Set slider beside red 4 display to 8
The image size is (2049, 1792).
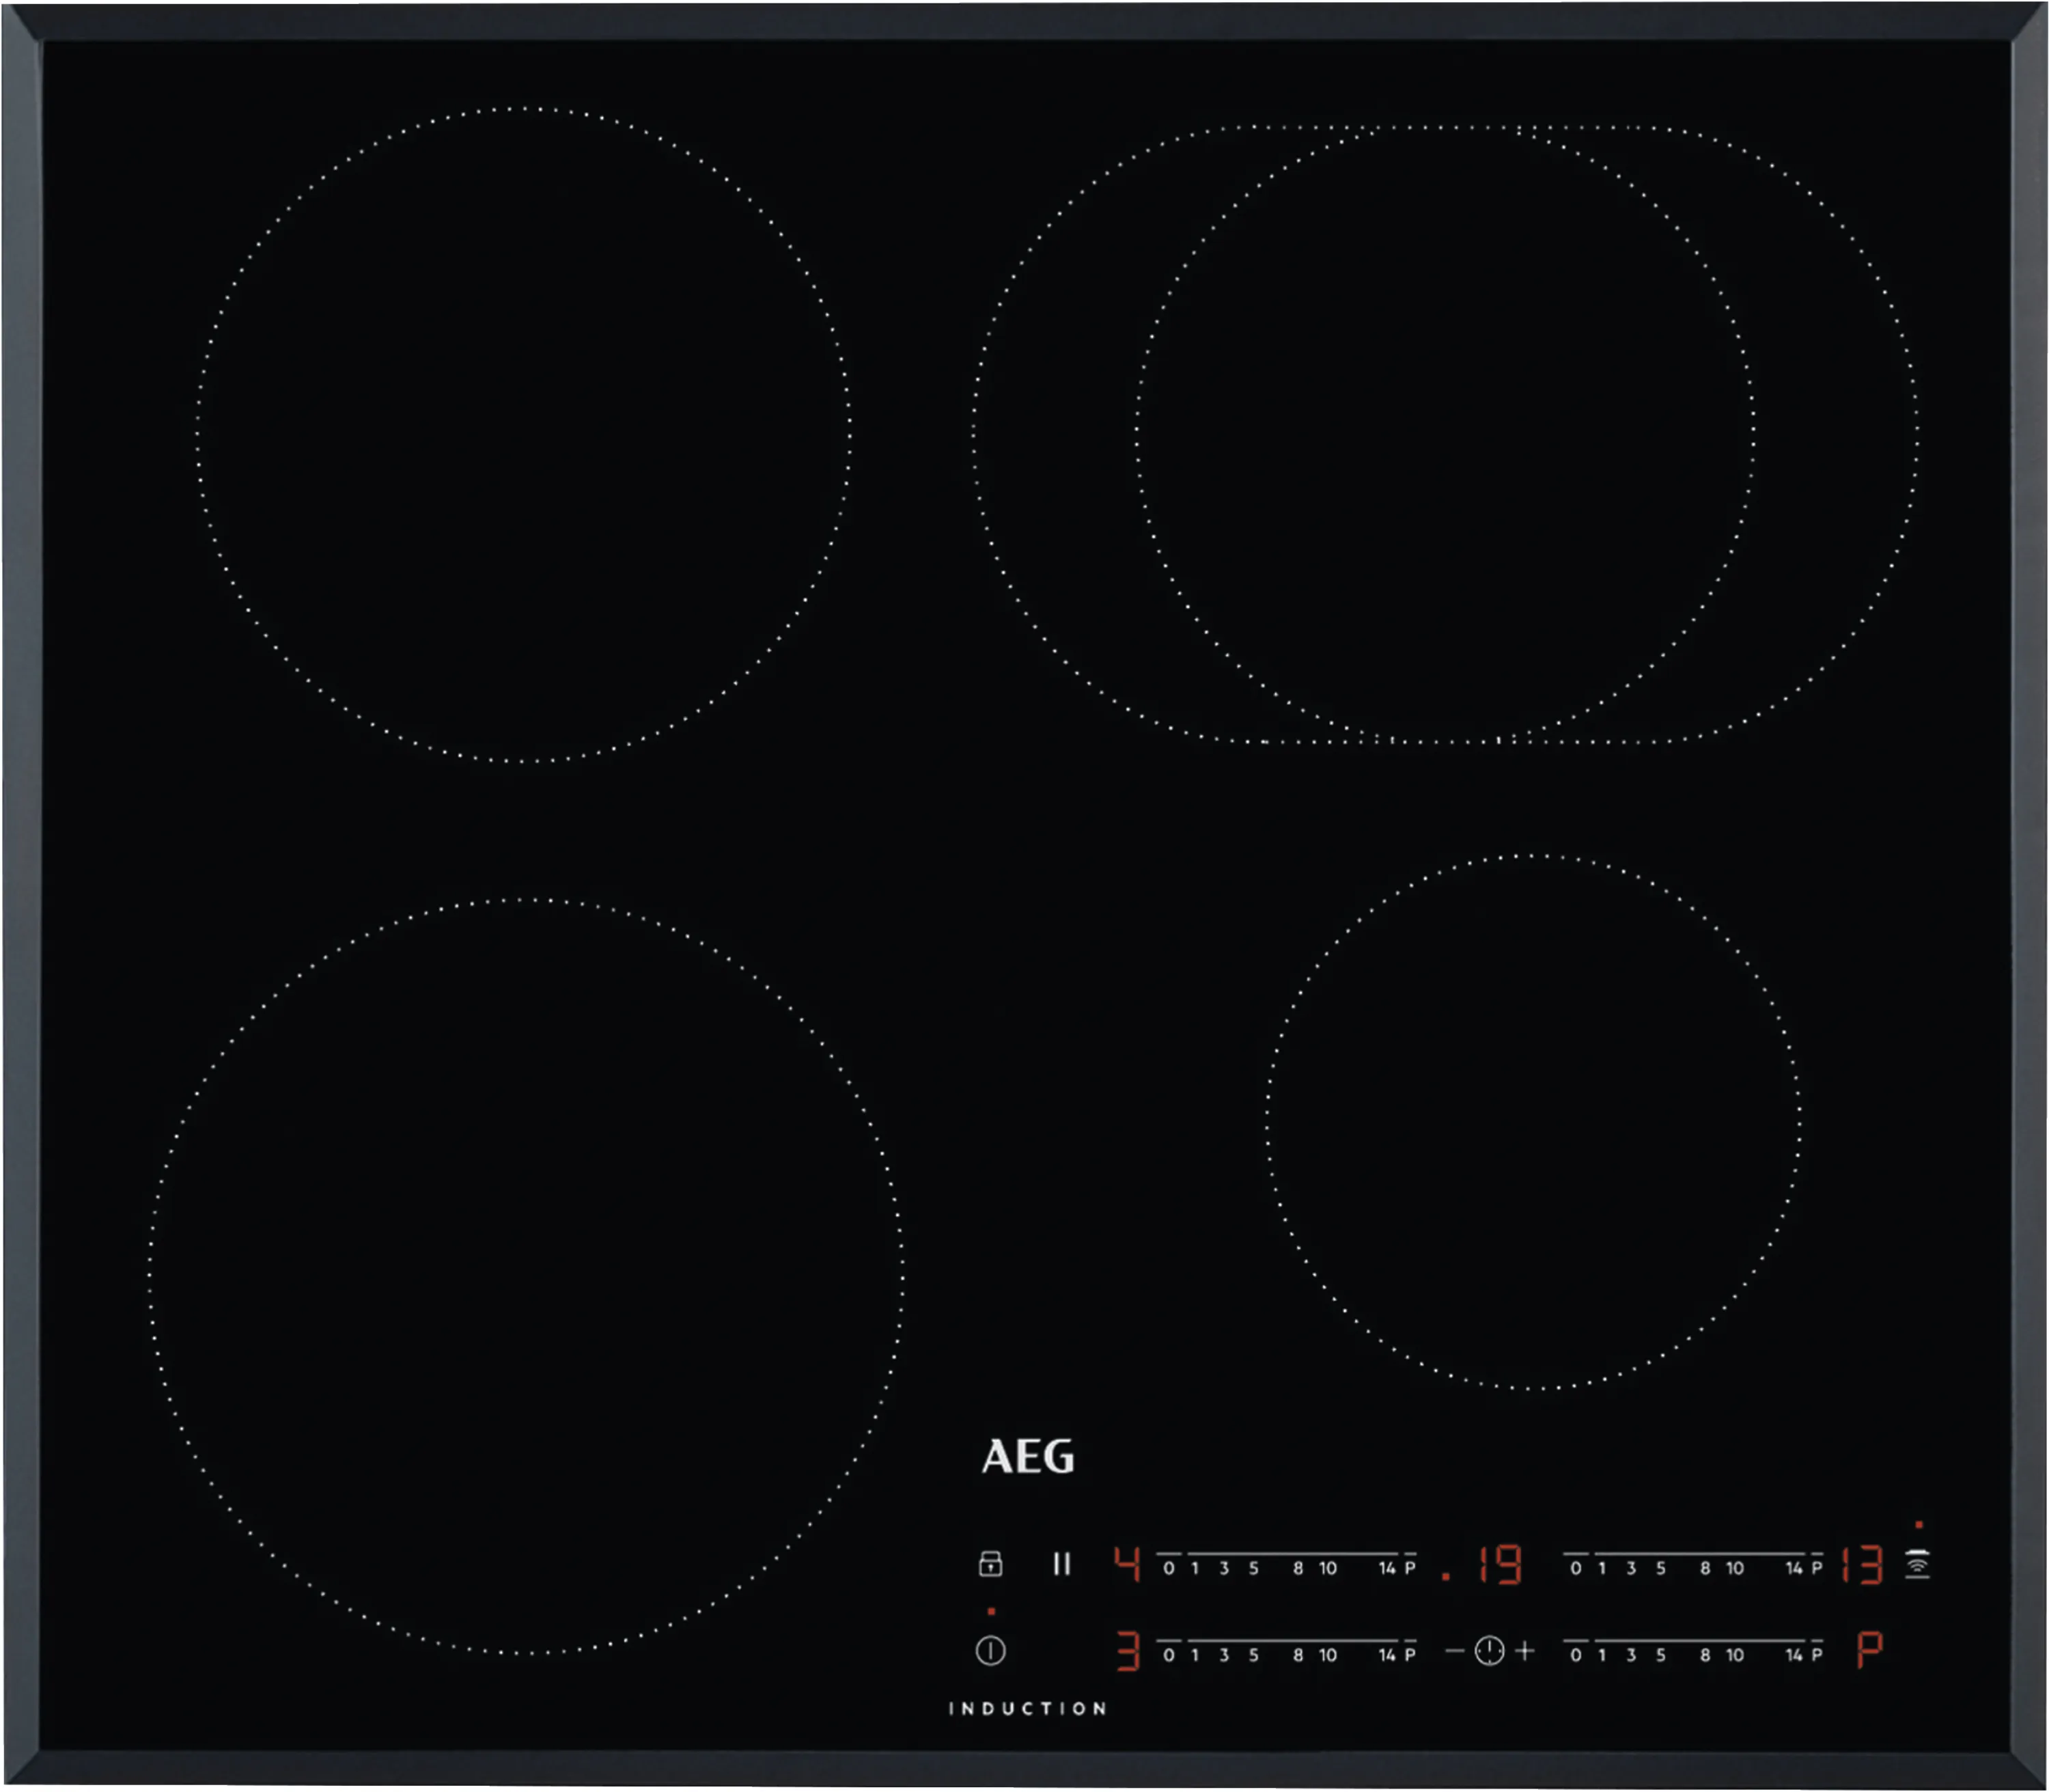1298,1568
